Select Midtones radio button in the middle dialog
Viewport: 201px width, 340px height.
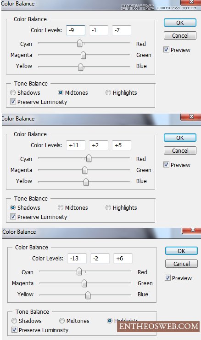click(61, 207)
